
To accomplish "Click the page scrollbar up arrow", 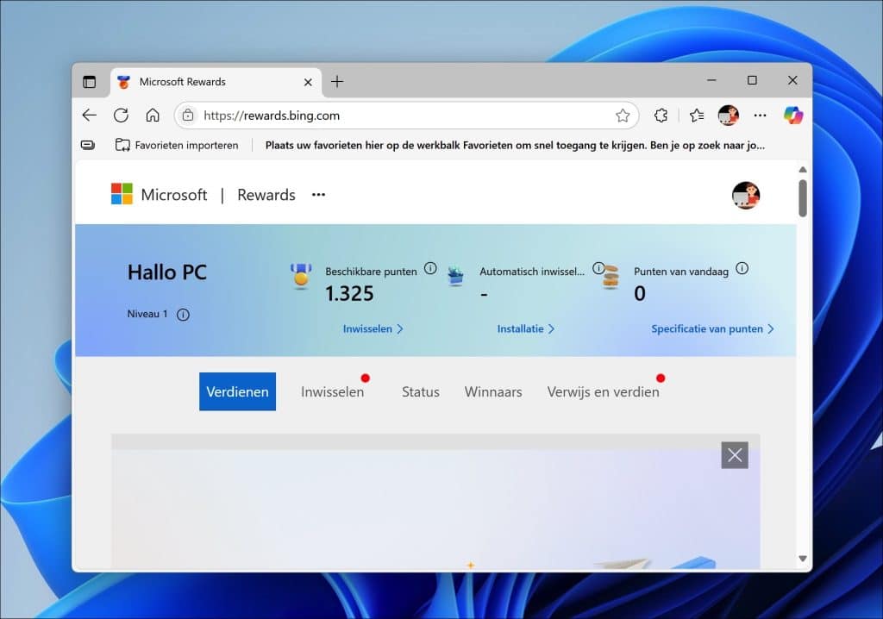I will [x=803, y=170].
